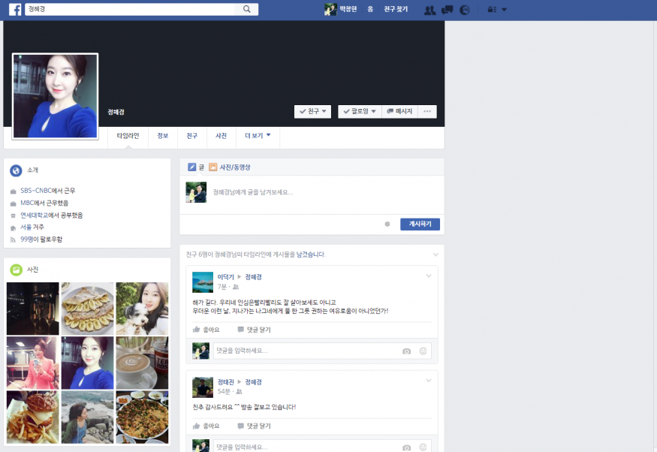This screenshot has height=452, width=657.
Task: Switch to the 정보 tab
Action: (162, 136)
